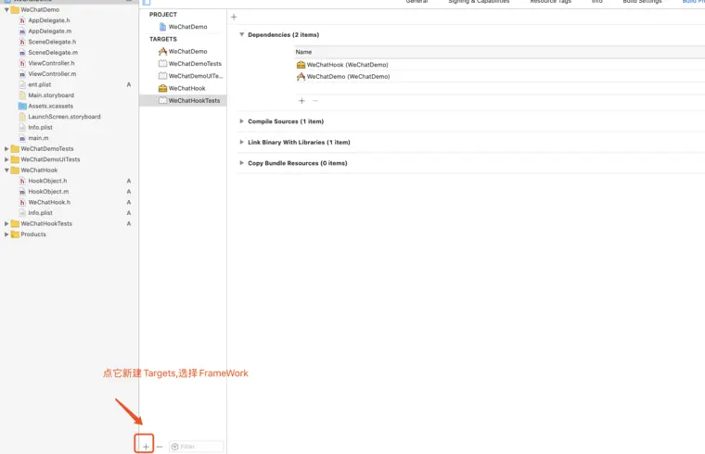The width and height of the screenshot is (705, 454).
Task: Select Assets.xcassets folder icon
Action: pyautogui.click(x=22, y=106)
